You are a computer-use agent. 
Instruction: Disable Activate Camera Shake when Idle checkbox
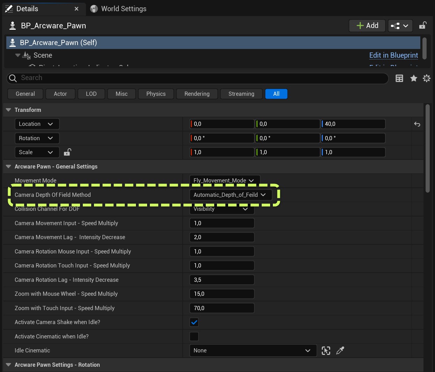[x=194, y=322]
